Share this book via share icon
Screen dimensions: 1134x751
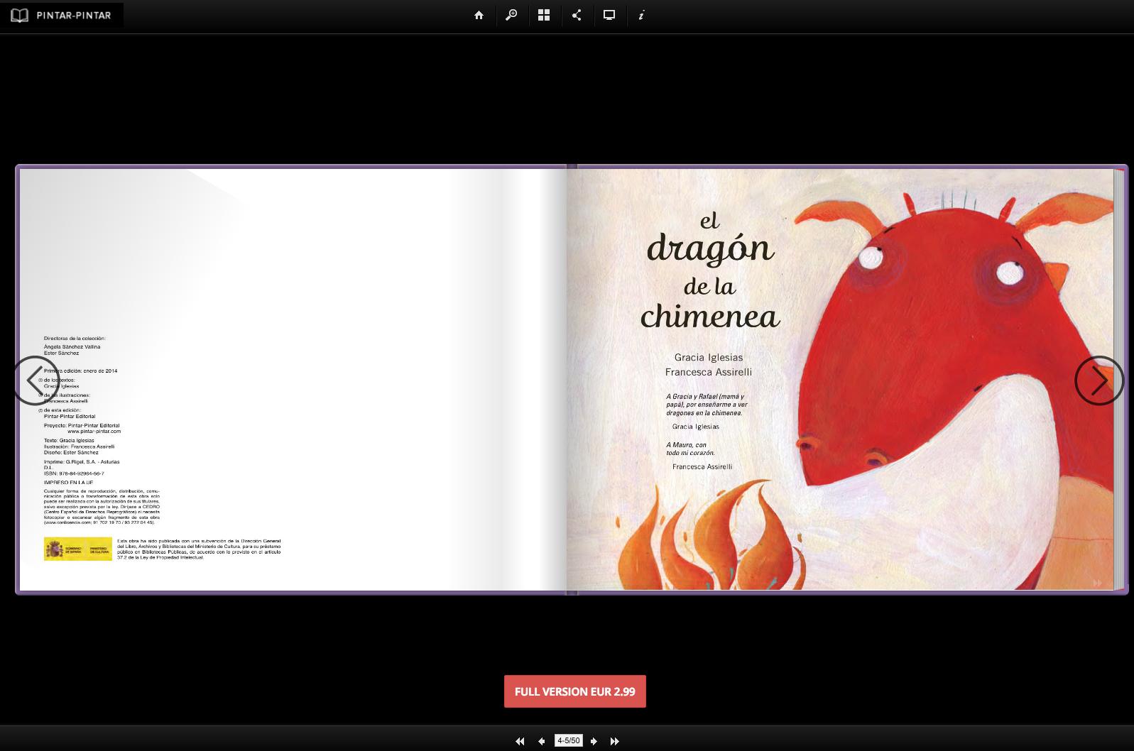click(x=577, y=15)
